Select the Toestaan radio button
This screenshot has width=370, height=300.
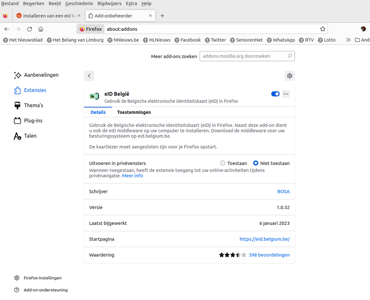click(x=223, y=163)
